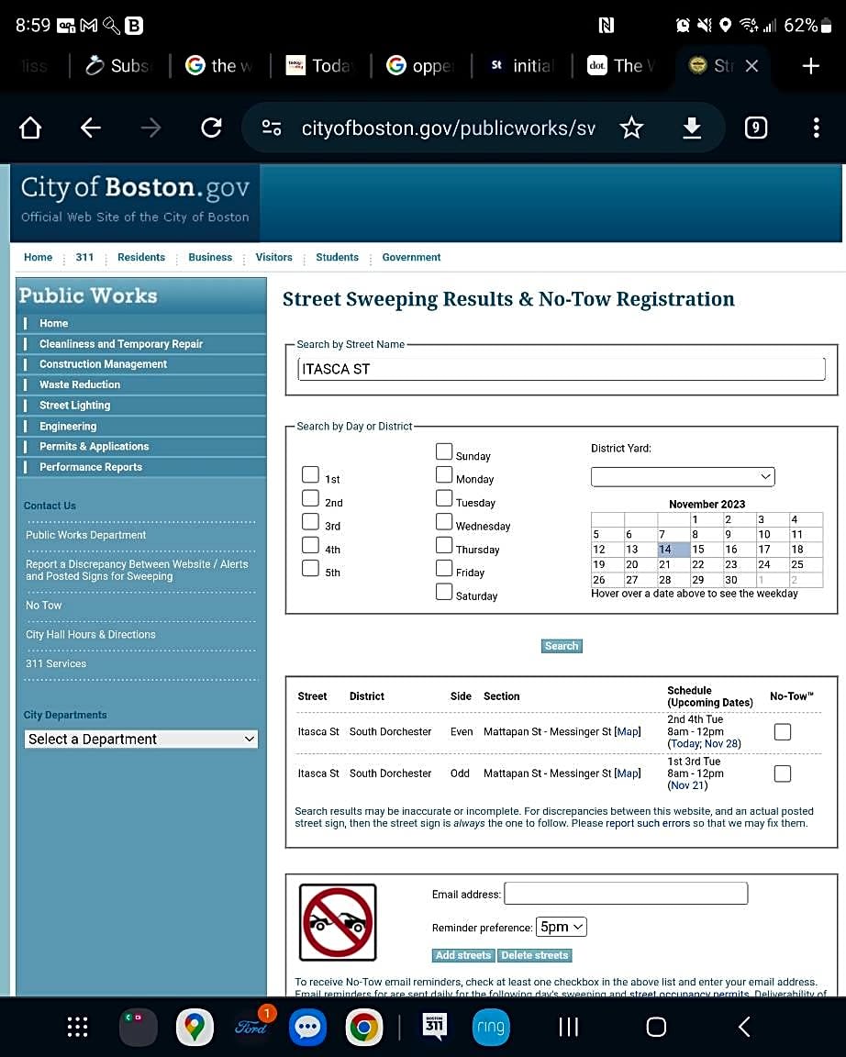
Task: Bookmark page with the star icon
Action: (x=631, y=128)
